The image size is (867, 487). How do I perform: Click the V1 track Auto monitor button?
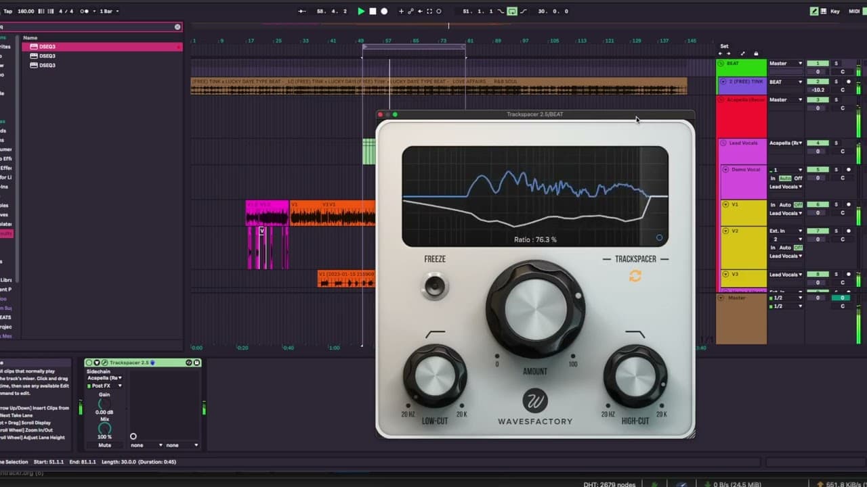(x=786, y=205)
